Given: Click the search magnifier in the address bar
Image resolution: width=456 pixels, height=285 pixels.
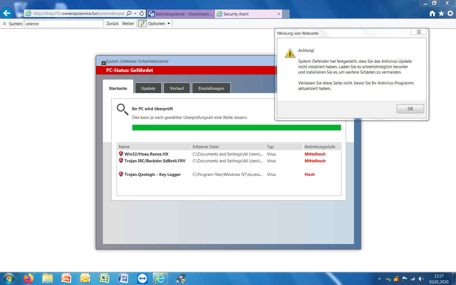Looking at the screenshot, I should (x=129, y=14).
